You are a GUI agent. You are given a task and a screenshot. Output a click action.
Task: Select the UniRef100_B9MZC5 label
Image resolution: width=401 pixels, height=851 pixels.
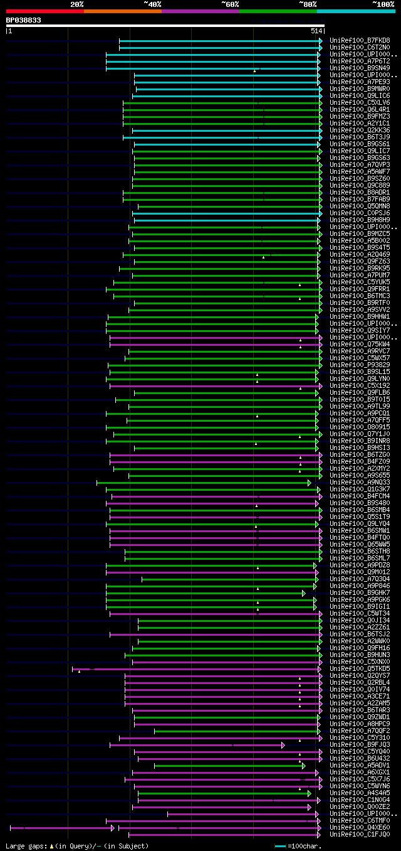click(360, 233)
